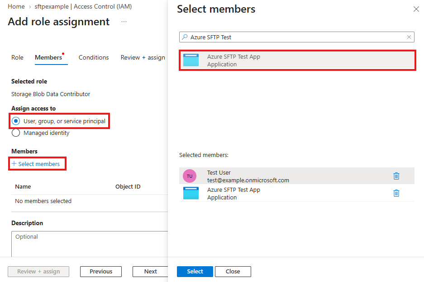Remove Test User with its trash icon

pos(396,176)
